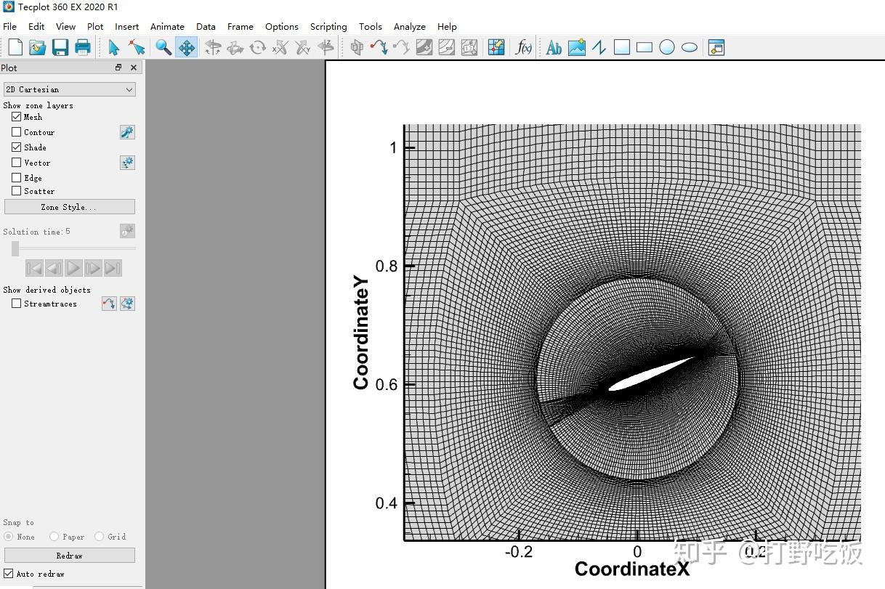Select the square drawing tool

[621, 48]
